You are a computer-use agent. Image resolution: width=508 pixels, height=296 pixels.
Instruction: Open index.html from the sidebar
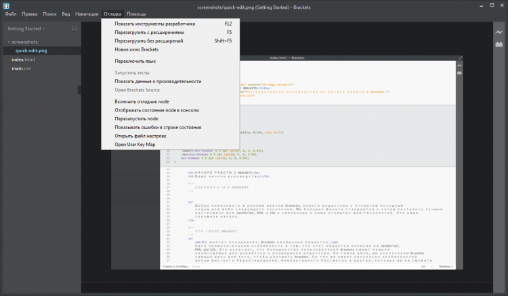[22, 59]
